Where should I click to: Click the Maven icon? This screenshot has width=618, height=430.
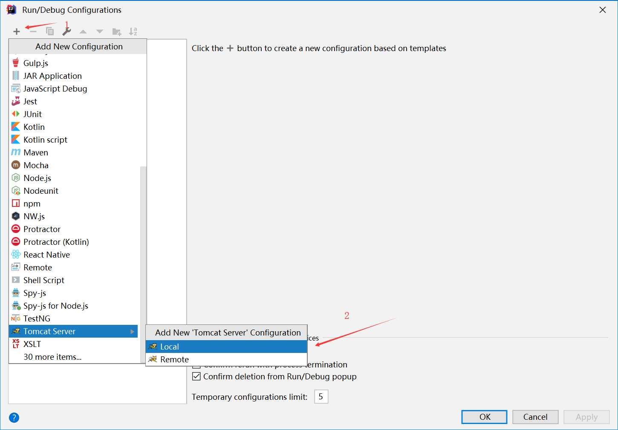click(x=16, y=152)
